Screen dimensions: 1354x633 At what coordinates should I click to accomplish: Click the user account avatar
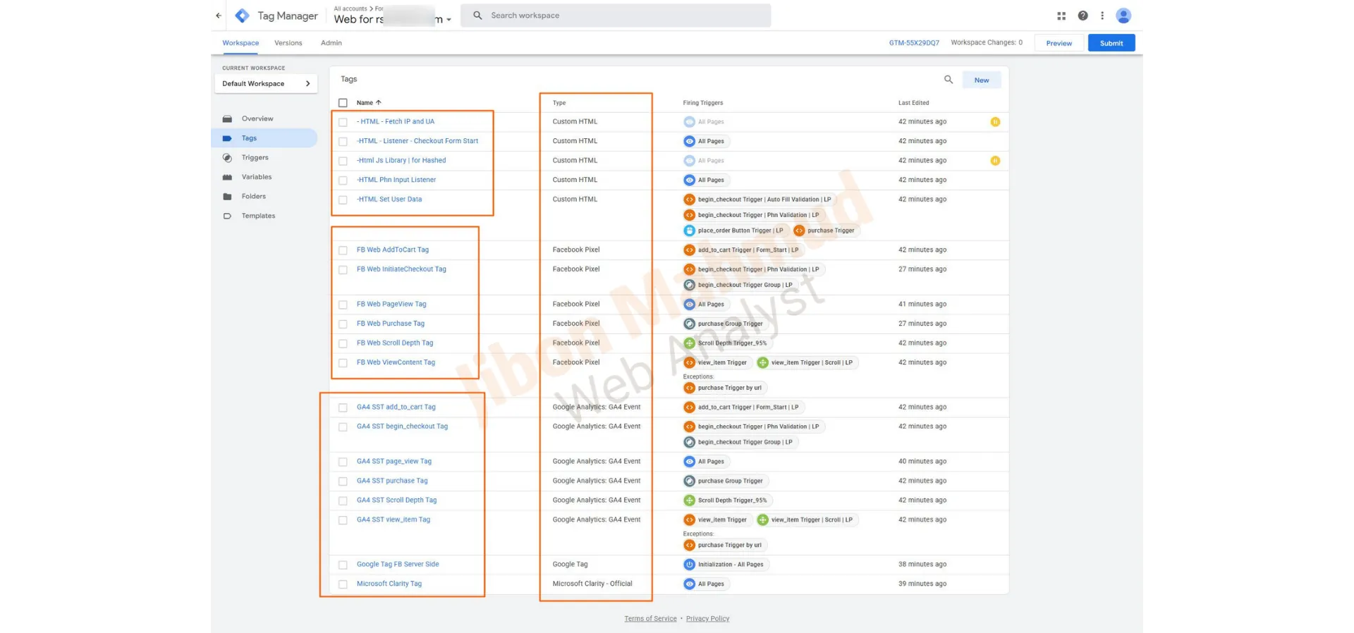click(x=1123, y=16)
